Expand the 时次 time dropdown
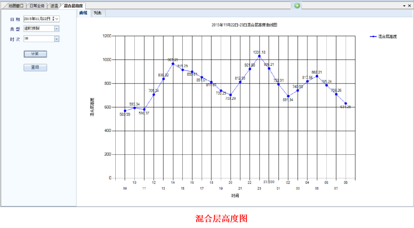414x228 pixels. 57,39
